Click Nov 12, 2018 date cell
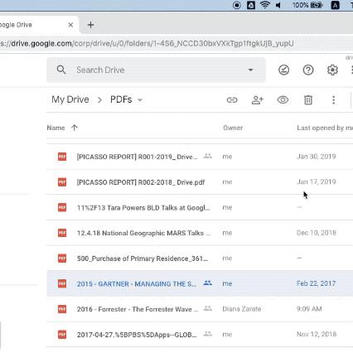The image size is (353, 353). 317,335
